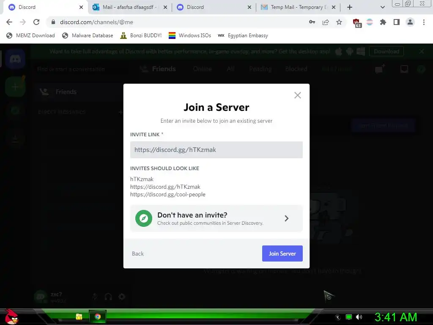The height and width of the screenshot is (325, 433).
Task: Go Back in the server dialog
Action: (138, 254)
